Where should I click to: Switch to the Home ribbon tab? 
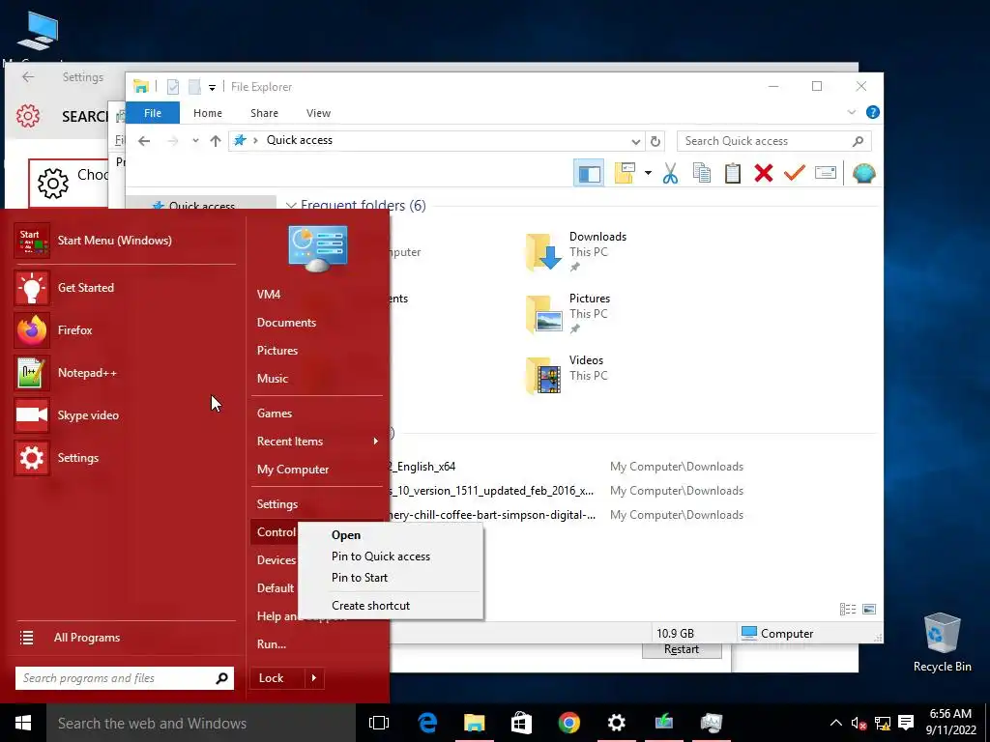[208, 113]
